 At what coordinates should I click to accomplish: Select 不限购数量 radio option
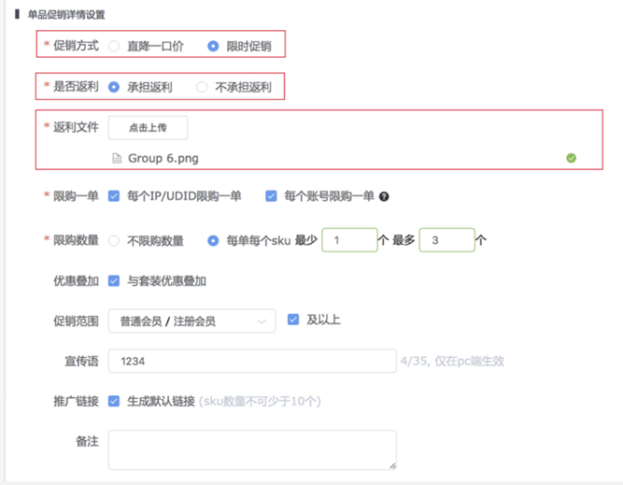(x=114, y=240)
